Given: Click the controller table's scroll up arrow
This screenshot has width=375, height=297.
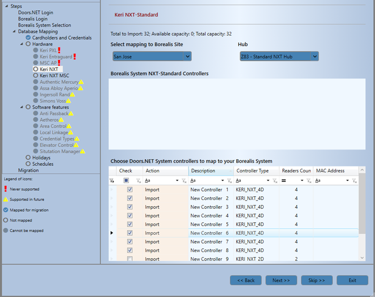Looking at the screenshot, I should pos(362,170).
